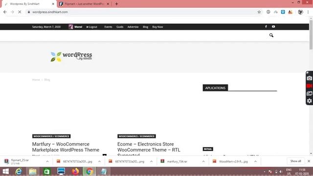Open the Chrome three-dot menu

pyautogui.click(x=308, y=12)
